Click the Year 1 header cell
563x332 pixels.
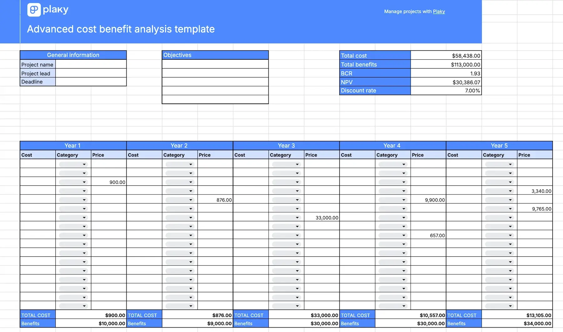click(x=73, y=145)
